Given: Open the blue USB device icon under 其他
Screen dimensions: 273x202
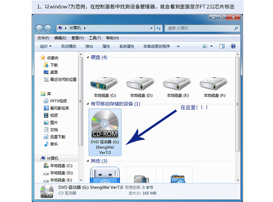Looking at the screenshot, I should click(105, 176).
